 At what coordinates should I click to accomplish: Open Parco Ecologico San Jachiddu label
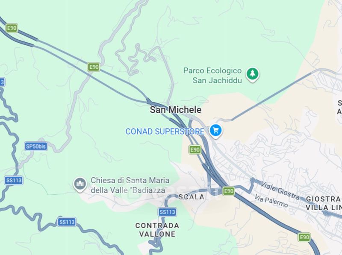click(212, 76)
